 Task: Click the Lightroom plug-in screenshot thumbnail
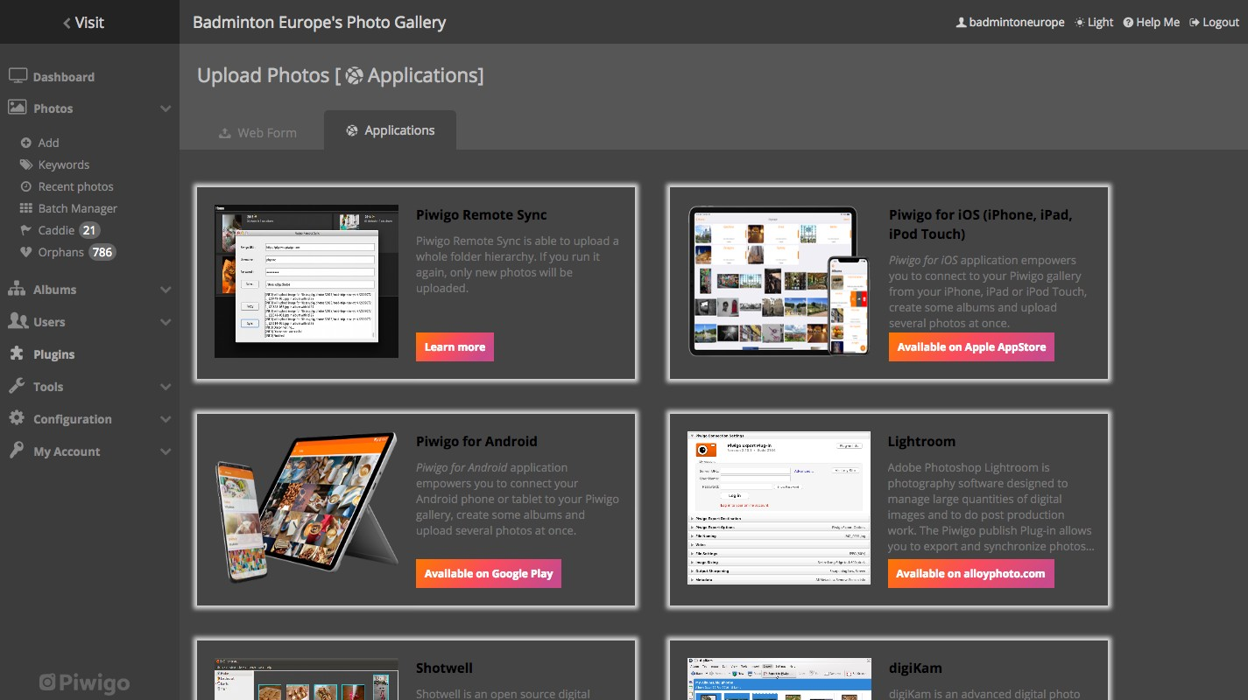pos(779,507)
